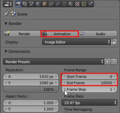120x113 pixels.
Task: Click the Aspect Ratio Y 1.000 field
Action: tap(31, 109)
